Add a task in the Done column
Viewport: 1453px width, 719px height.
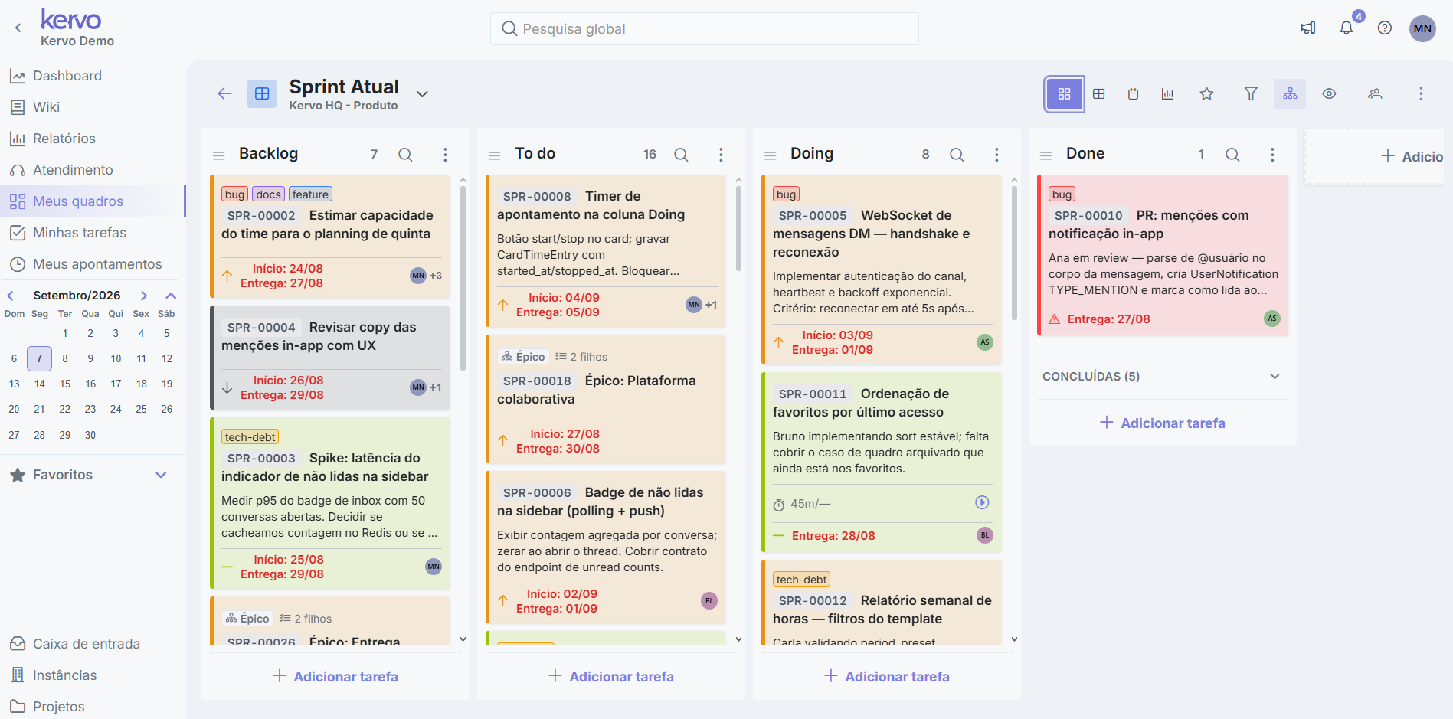tap(1163, 423)
